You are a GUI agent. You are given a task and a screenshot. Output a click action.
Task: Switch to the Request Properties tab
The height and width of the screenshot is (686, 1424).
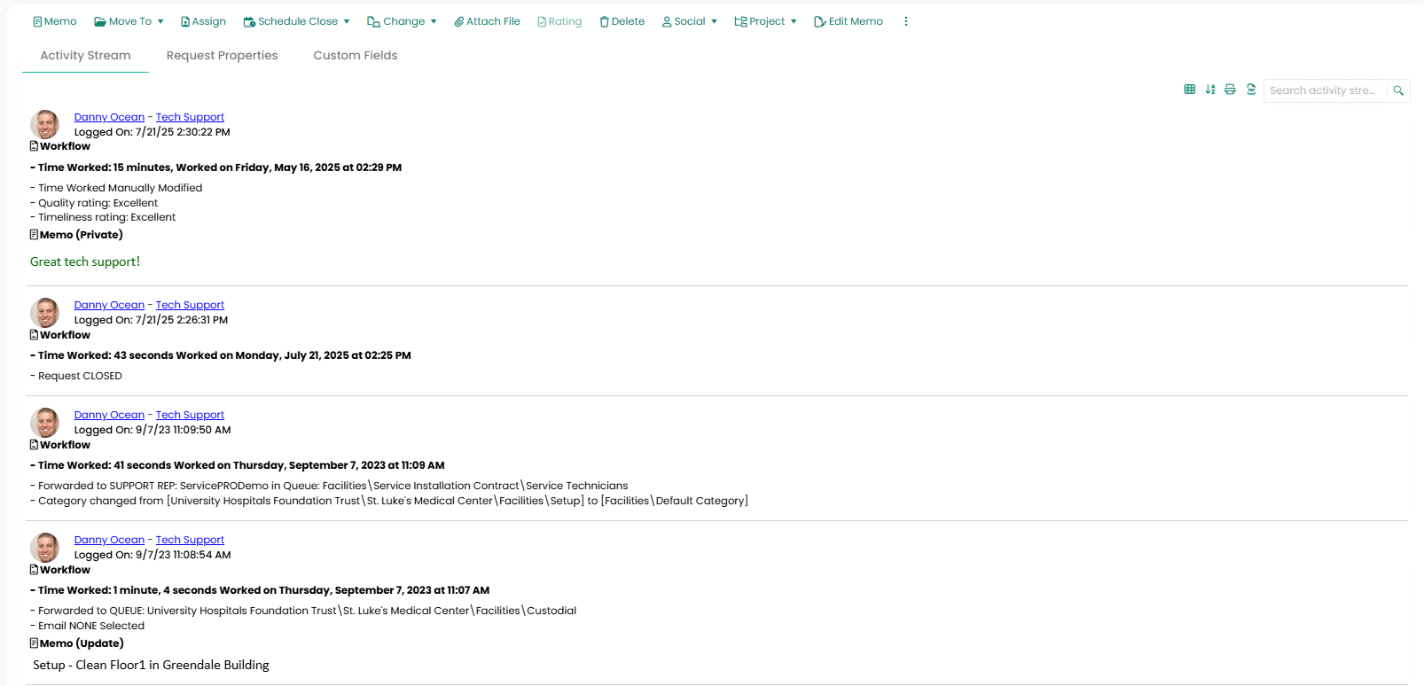[222, 55]
